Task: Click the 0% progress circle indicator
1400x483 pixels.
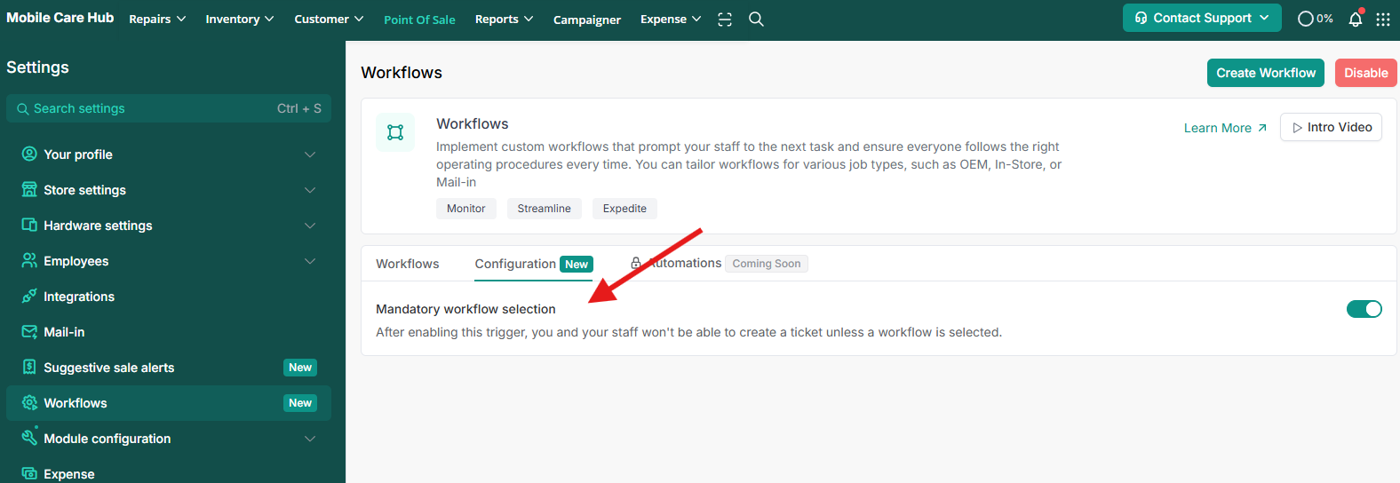Action: (1316, 19)
